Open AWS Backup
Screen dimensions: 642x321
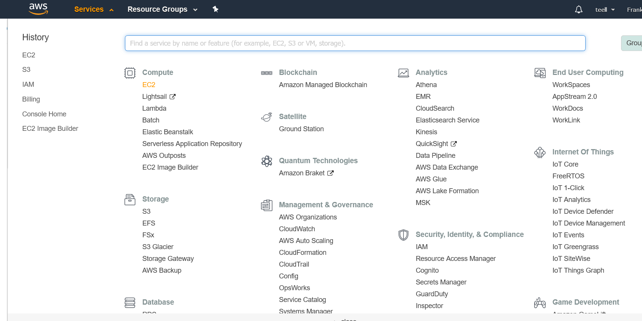coord(162,270)
